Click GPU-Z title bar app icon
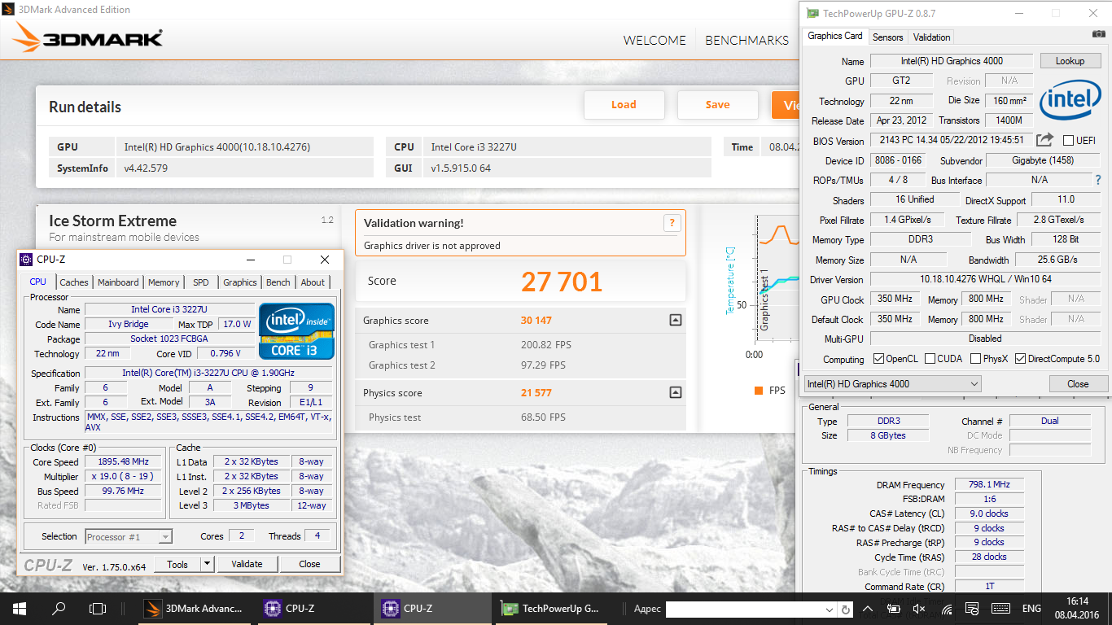Image resolution: width=1112 pixels, height=625 pixels. tap(812, 13)
